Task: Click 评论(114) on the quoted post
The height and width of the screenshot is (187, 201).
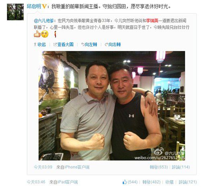Action: click(x=181, y=167)
